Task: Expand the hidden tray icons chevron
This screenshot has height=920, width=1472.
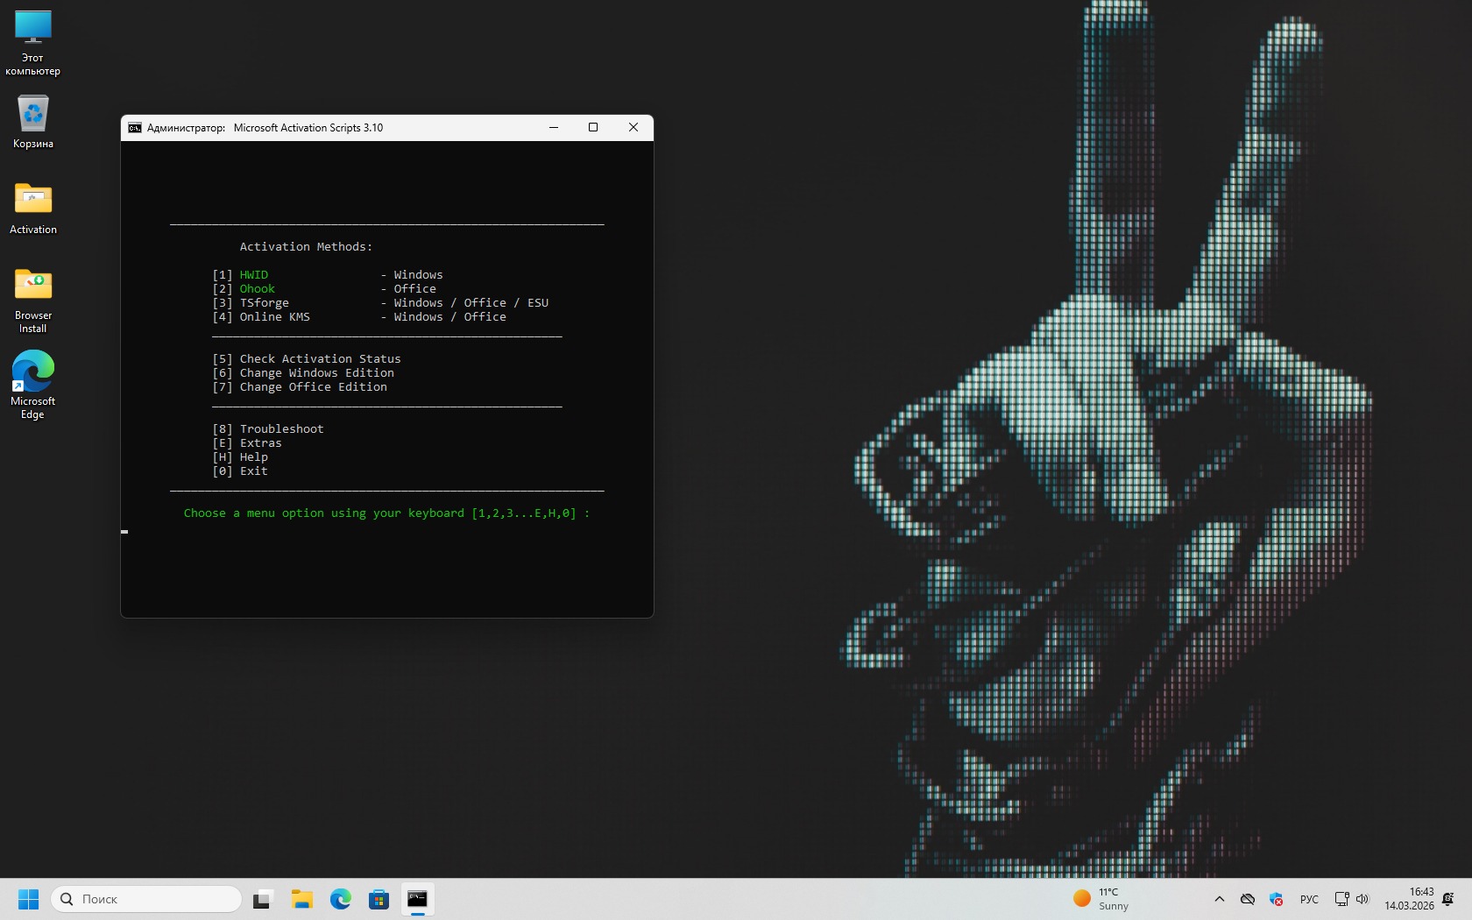Action: pyautogui.click(x=1219, y=899)
